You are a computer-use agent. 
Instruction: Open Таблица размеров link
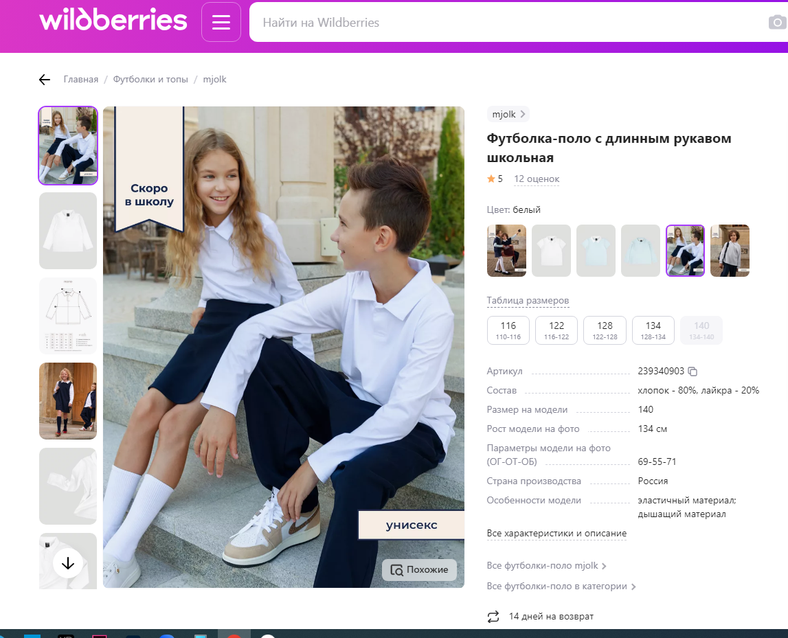(x=528, y=300)
